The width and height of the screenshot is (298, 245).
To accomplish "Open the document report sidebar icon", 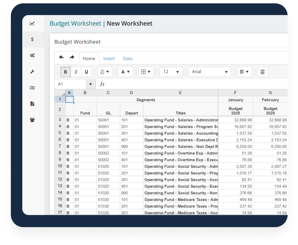I will tap(32, 104).
